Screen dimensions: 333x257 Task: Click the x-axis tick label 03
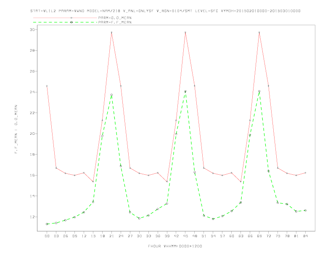[56, 236]
